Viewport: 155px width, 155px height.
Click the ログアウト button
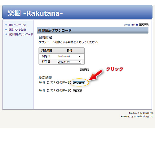coord(144,25)
